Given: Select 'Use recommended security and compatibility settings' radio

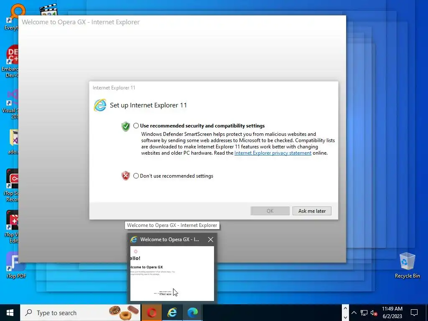Looking at the screenshot, I should (136, 126).
